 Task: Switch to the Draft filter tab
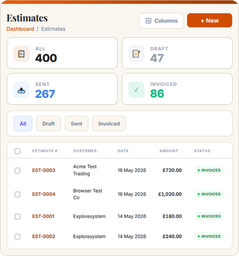coord(49,124)
